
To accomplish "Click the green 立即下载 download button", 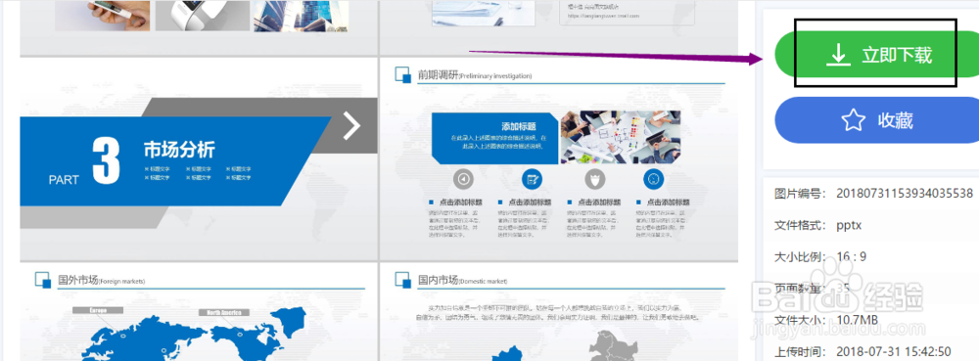I will click(876, 55).
